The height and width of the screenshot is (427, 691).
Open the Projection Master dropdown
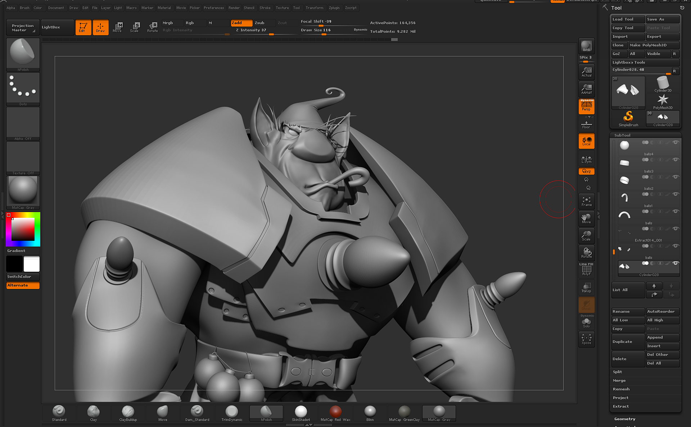pyautogui.click(x=23, y=28)
